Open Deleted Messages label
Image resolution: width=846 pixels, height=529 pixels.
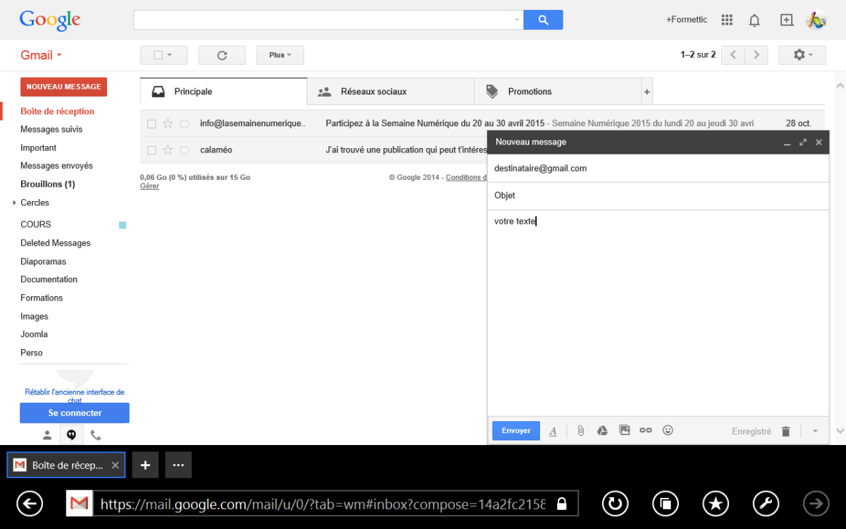tap(56, 243)
